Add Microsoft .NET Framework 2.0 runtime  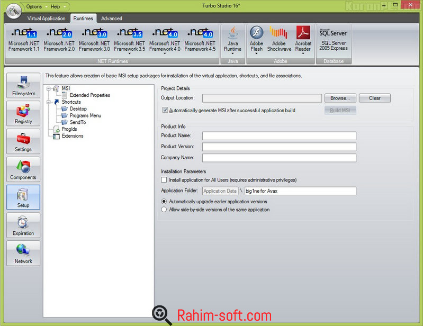coord(59,40)
